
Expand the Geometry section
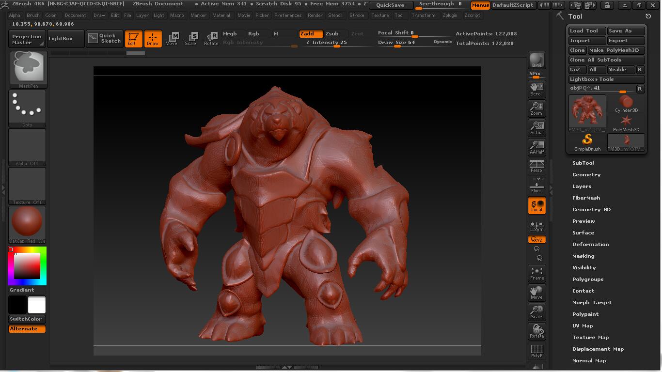[586, 175]
